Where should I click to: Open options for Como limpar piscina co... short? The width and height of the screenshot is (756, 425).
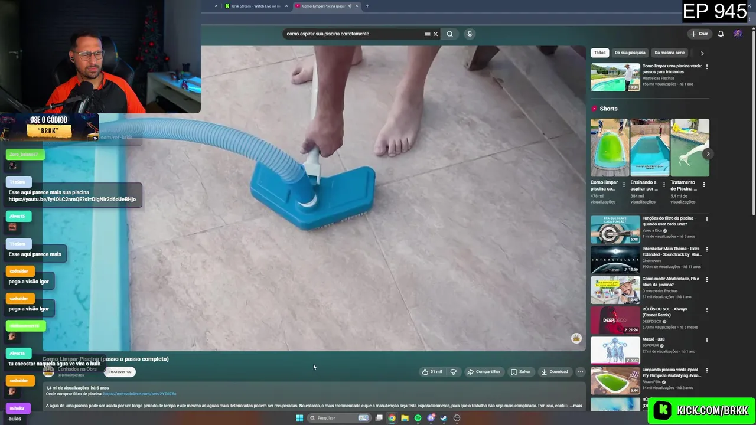click(624, 185)
